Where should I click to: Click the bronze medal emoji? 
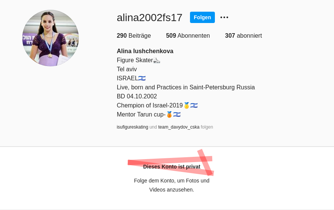169,115
